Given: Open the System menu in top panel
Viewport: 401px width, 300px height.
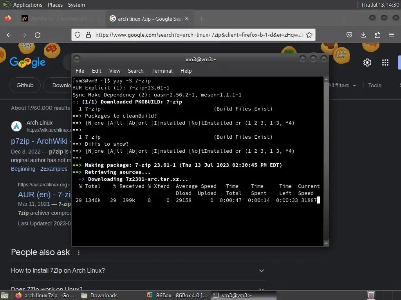Looking at the screenshot, I should (76, 5).
